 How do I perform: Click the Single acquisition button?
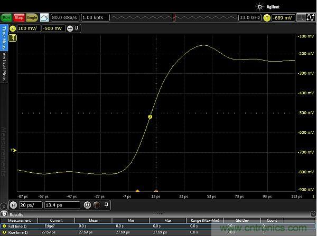click(32, 17)
